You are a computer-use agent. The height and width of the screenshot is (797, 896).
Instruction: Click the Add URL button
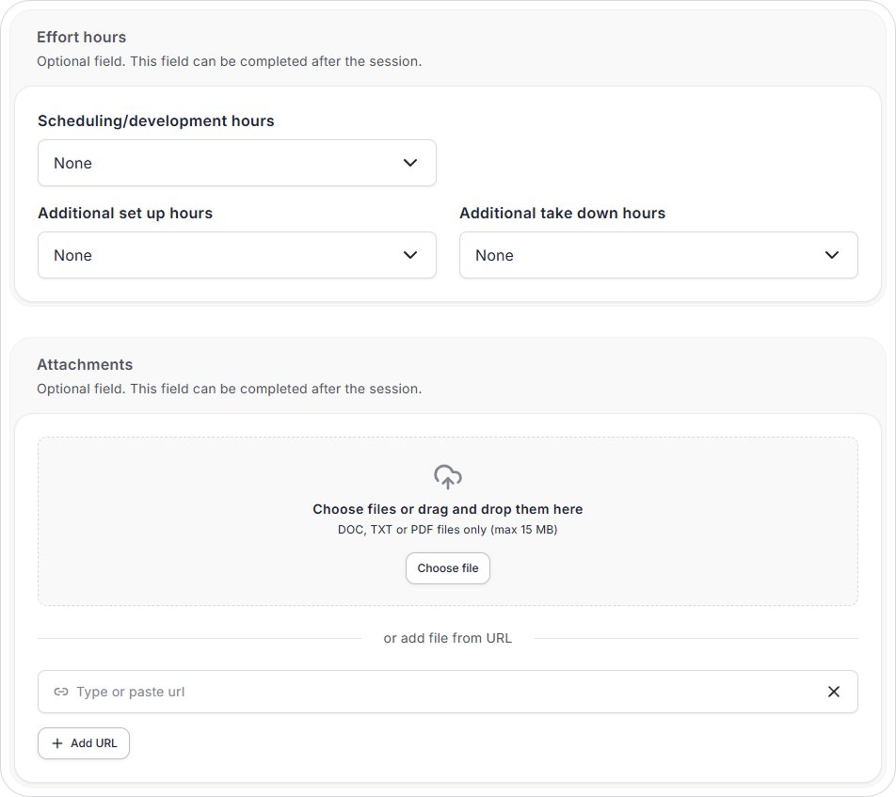[x=84, y=743]
